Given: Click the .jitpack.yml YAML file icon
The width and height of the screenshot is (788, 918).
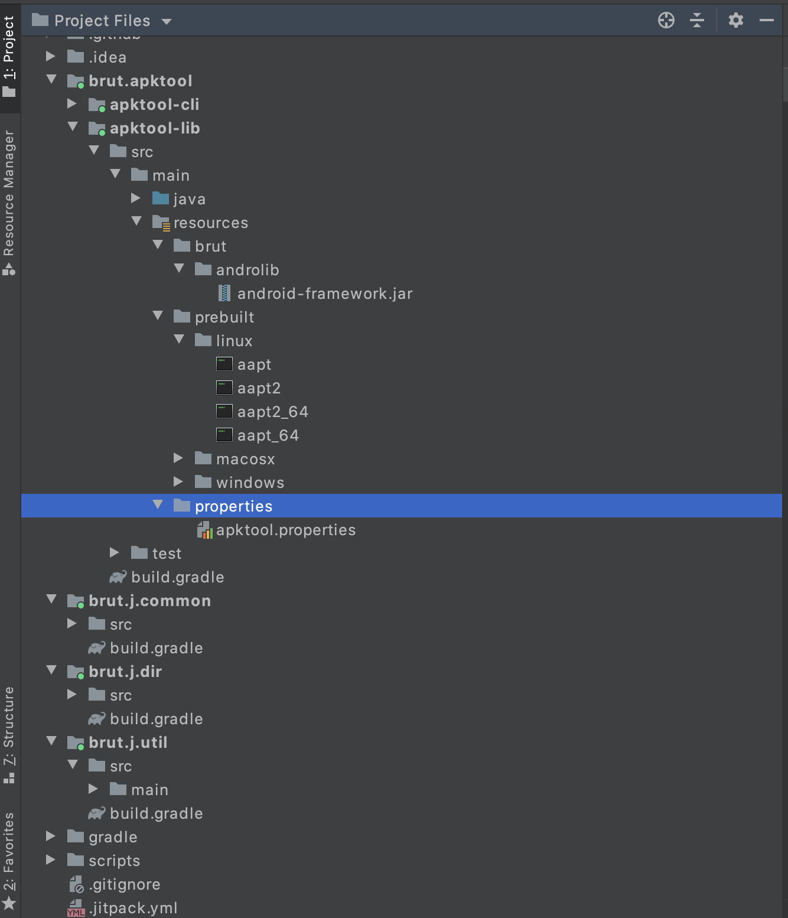Looking at the screenshot, I should [x=76, y=907].
